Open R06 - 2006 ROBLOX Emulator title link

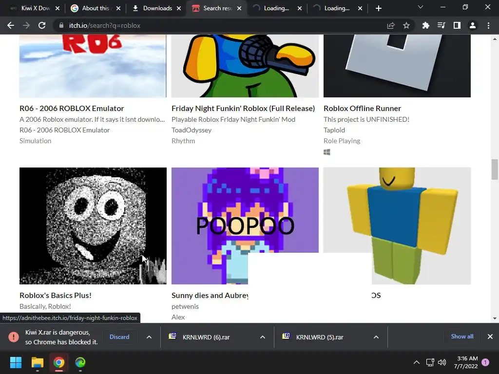[x=72, y=109]
